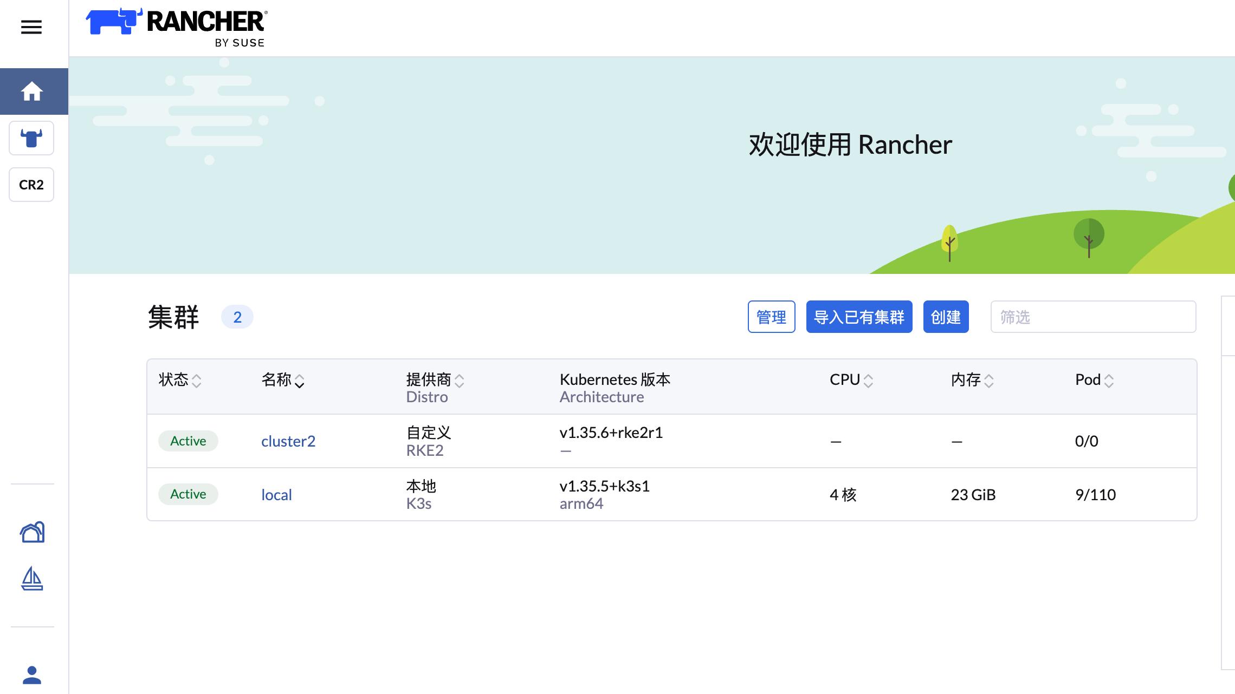The image size is (1235, 694).
Task: Focus the 筛选 filter field
Action: click(x=1094, y=317)
